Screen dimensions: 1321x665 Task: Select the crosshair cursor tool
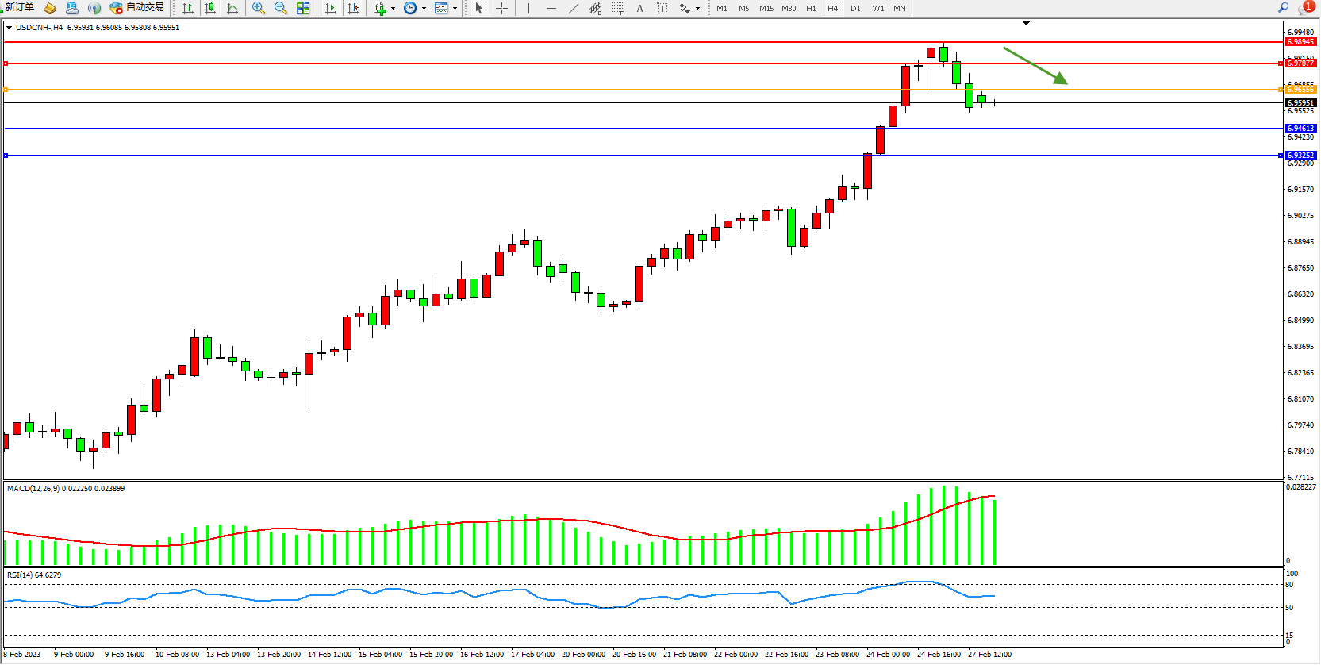[501, 8]
